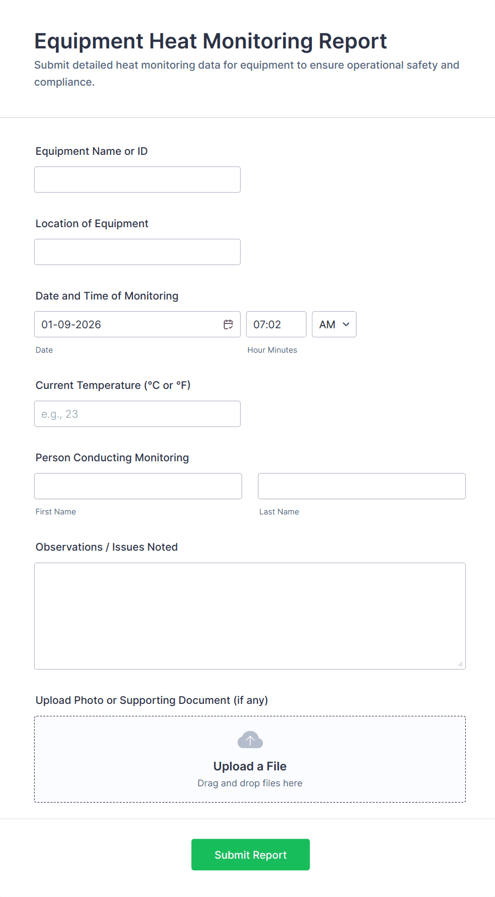Click the Equipment Name or ID field
Screen dimensions: 495x897
click(137, 179)
